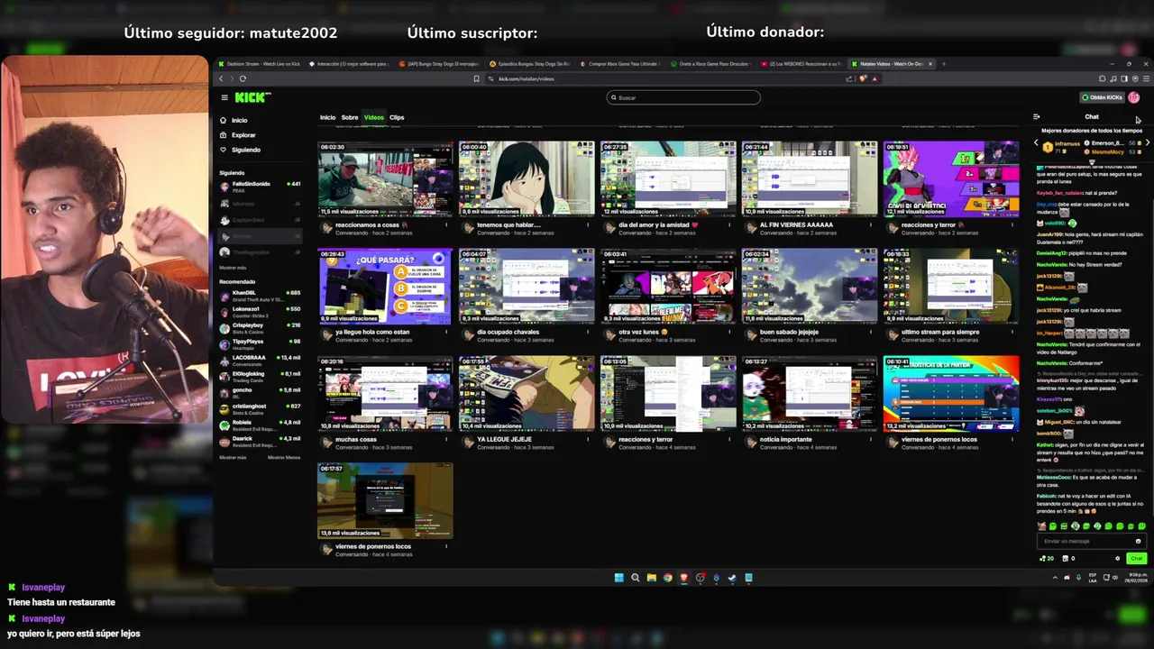Click the bookmark icon beside address bar
This screenshot has width=1154, height=649.
477,78
